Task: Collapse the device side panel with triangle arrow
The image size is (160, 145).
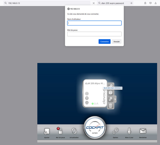Action: (115, 99)
